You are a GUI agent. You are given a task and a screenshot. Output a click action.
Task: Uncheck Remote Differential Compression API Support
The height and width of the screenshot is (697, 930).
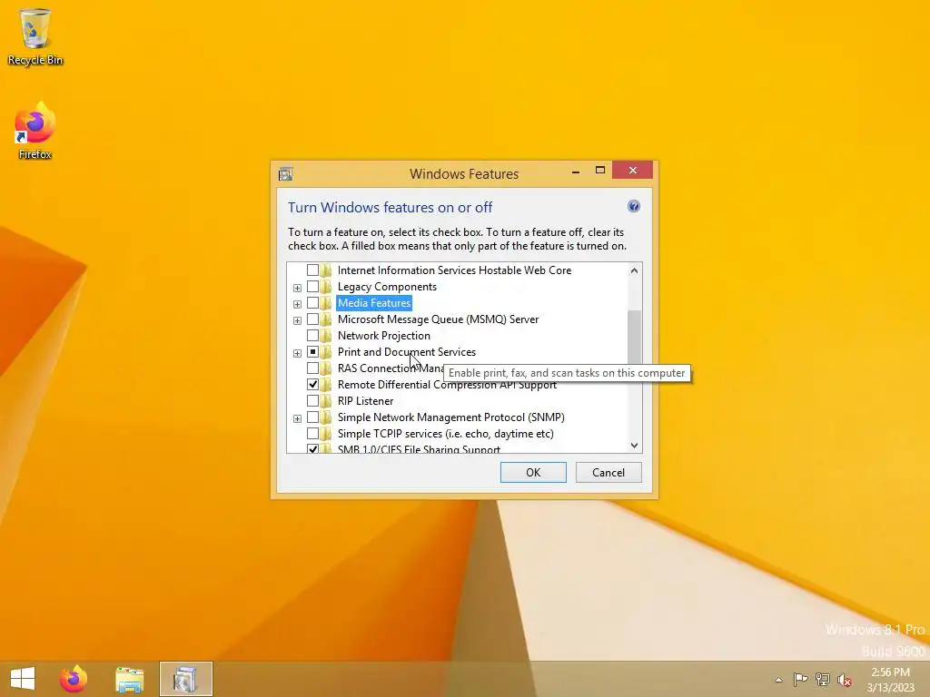coord(312,385)
